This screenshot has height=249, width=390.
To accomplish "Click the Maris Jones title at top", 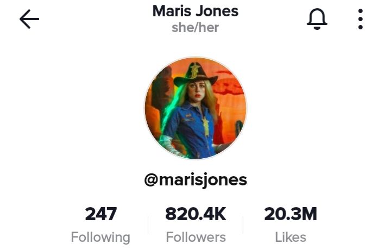I will pyautogui.click(x=196, y=11).
